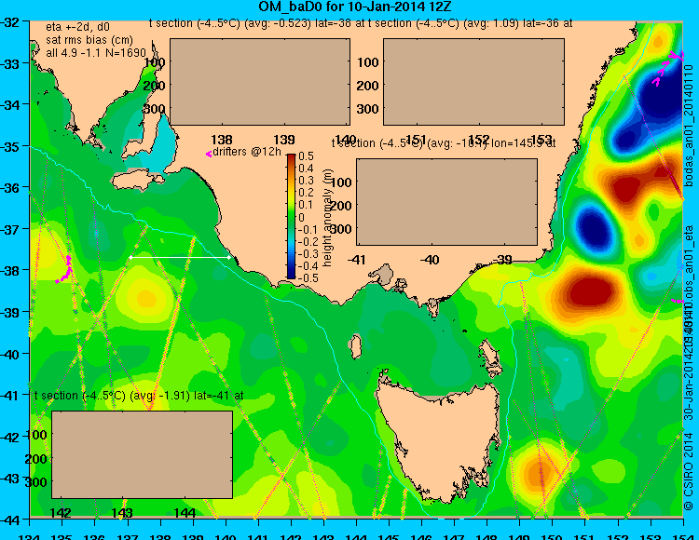Click Kangaroo Island near latitude -36
The width and height of the screenshot is (699, 540).
tap(136, 179)
